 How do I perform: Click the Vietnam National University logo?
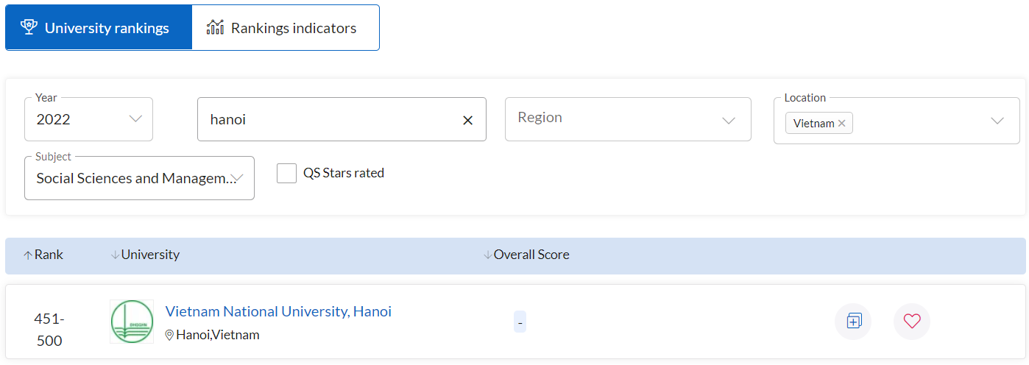[132, 322]
